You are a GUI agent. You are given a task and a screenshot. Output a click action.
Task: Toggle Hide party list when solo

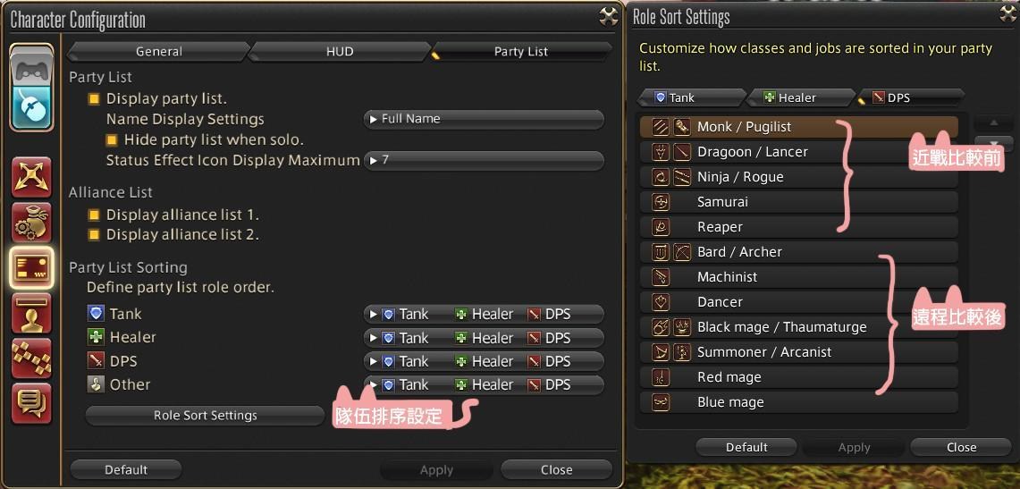[113, 139]
